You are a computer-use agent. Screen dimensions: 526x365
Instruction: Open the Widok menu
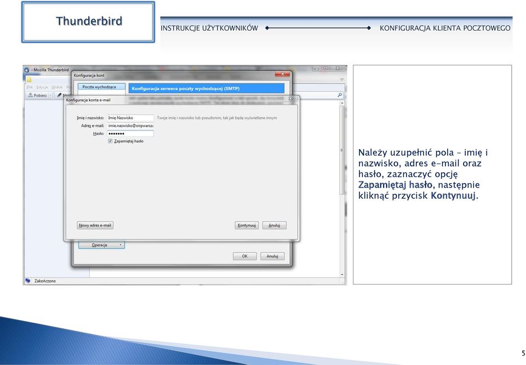(x=56, y=87)
